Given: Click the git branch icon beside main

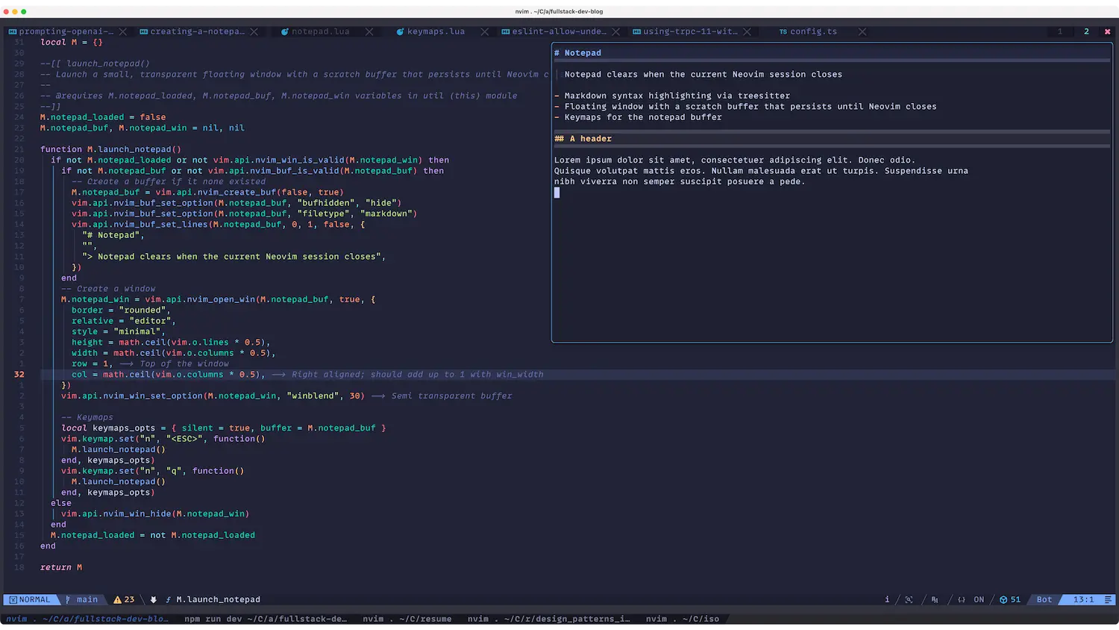Looking at the screenshot, I should click(x=69, y=599).
